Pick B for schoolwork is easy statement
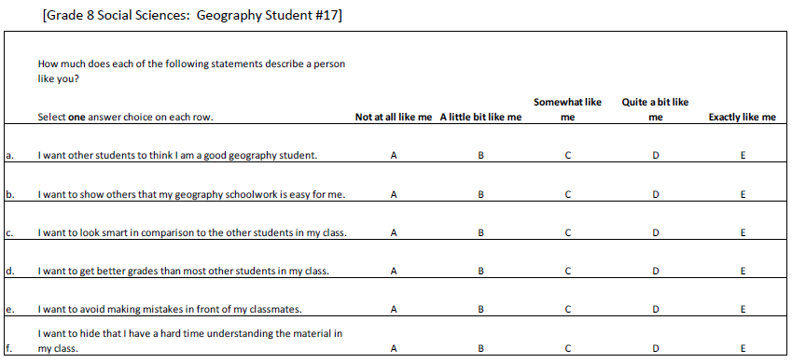792x363 pixels. pyautogui.click(x=480, y=195)
